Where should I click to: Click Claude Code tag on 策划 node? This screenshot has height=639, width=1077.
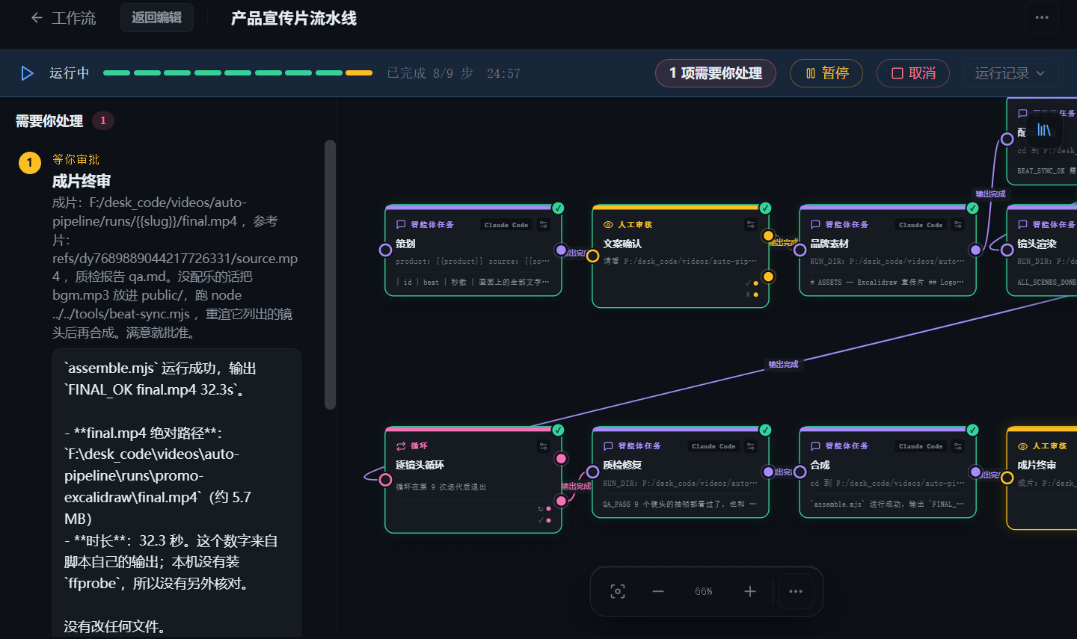click(506, 225)
